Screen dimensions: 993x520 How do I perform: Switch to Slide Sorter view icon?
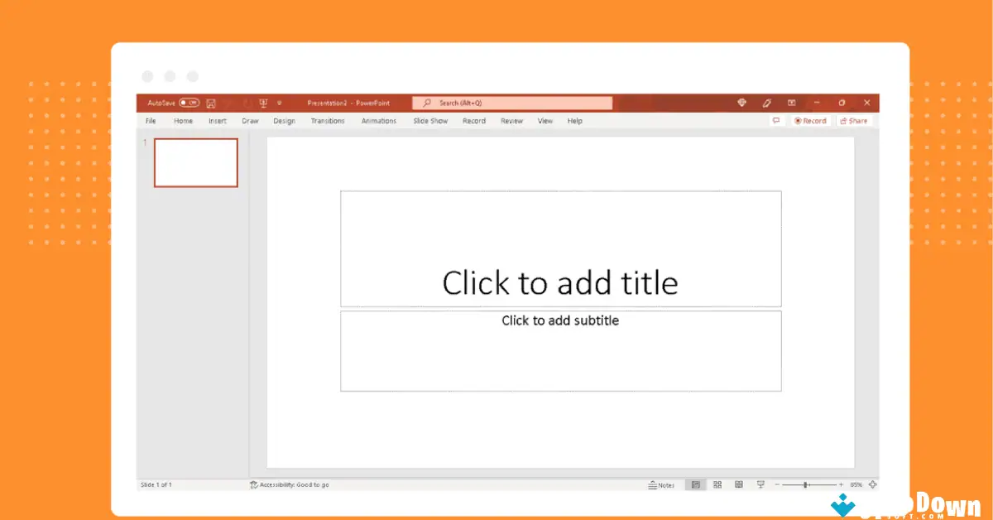717,484
